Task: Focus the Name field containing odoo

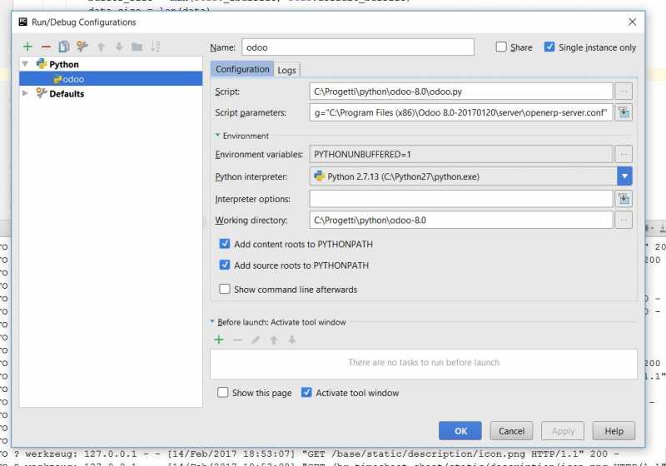Action: (x=358, y=47)
